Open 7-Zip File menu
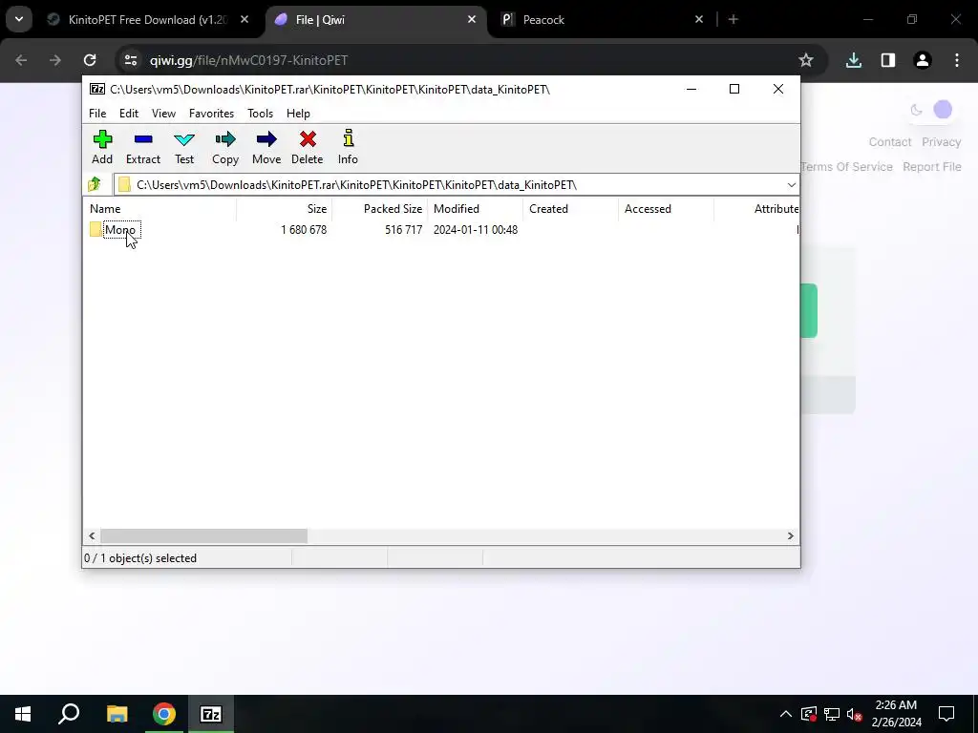 click(97, 114)
